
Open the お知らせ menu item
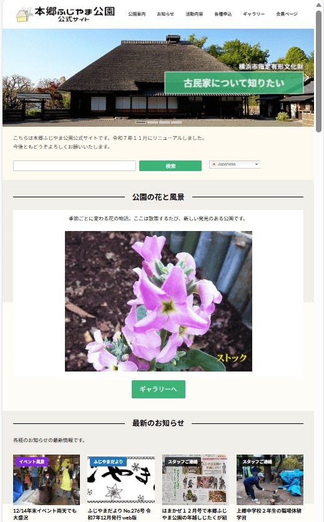pos(165,14)
